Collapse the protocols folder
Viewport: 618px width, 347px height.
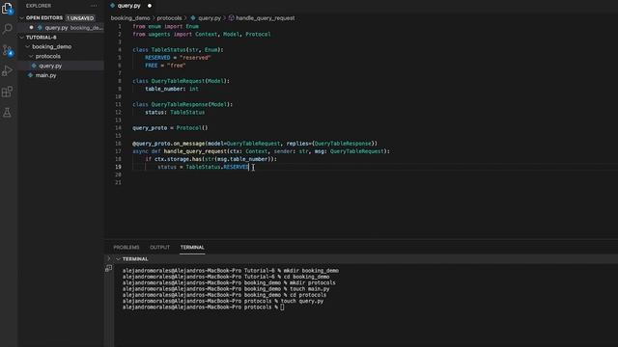31,56
